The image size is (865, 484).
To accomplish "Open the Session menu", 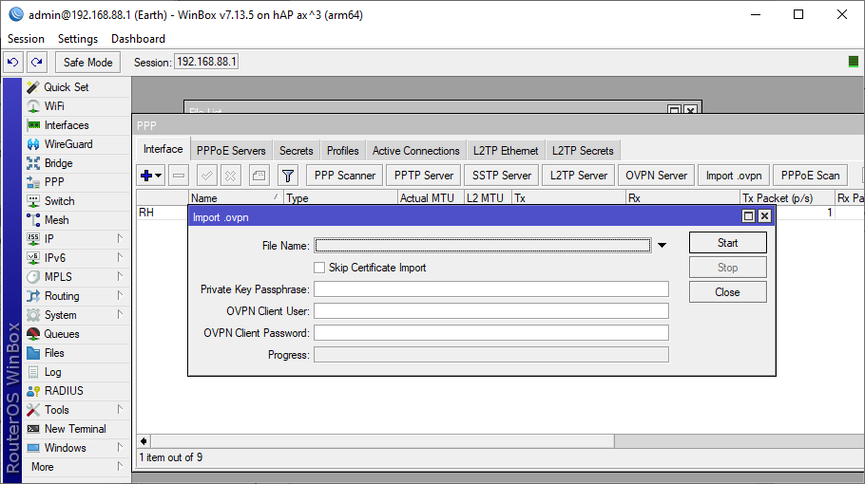I will pyautogui.click(x=26, y=39).
